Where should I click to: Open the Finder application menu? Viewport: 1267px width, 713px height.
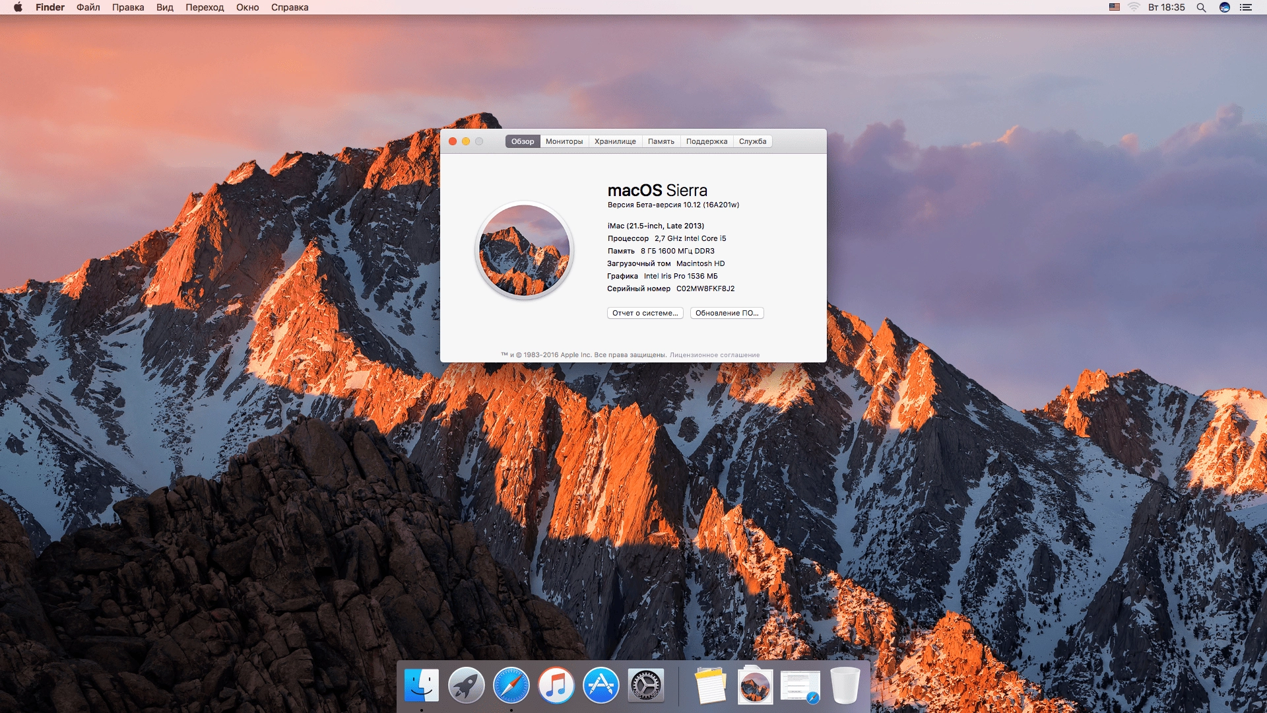pos(50,7)
